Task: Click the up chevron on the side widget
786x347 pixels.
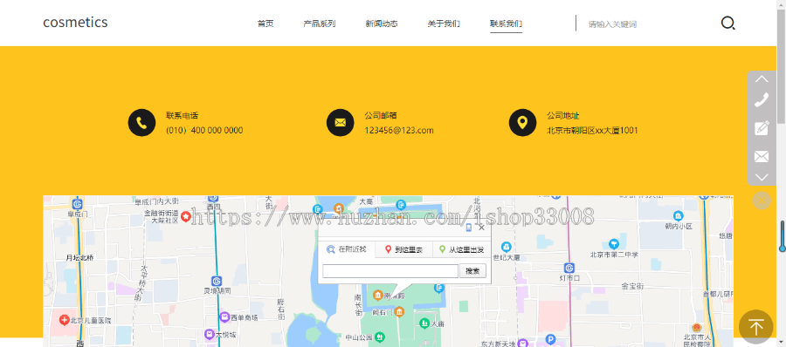Action: (x=762, y=79)
